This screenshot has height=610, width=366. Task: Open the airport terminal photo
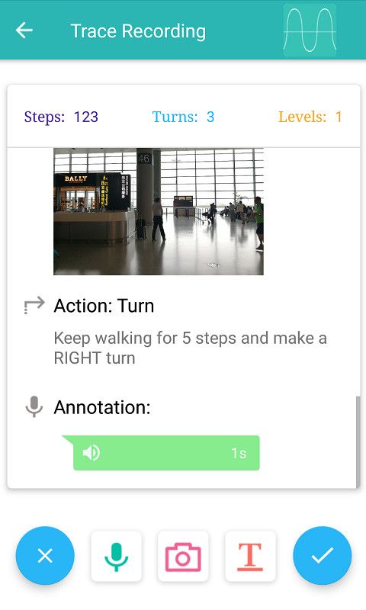159,211
